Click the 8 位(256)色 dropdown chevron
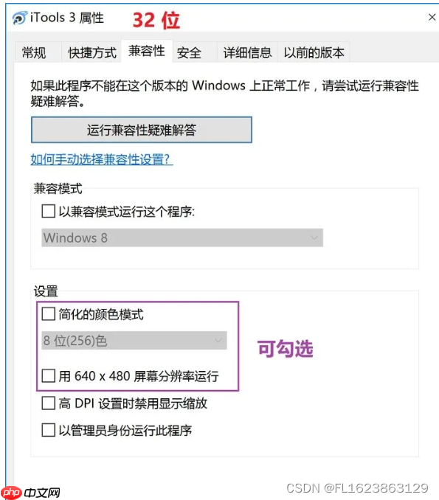 point(218,340)
